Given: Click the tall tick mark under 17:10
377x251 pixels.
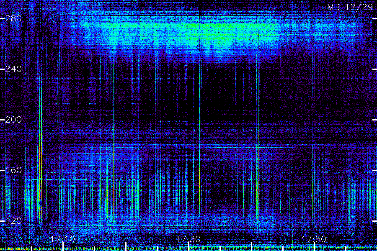Looking at the screenshot, I should pos(63,247).
